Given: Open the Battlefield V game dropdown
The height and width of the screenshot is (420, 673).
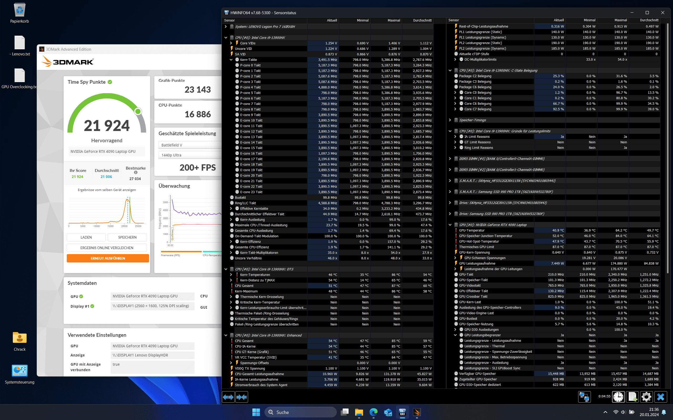Looking at the screenshot, I should click(190, 145).
